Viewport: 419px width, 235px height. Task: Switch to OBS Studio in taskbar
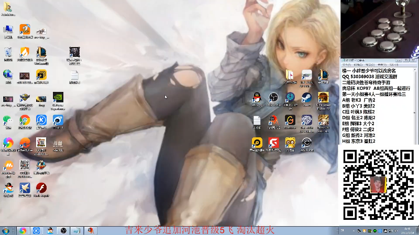63,230
